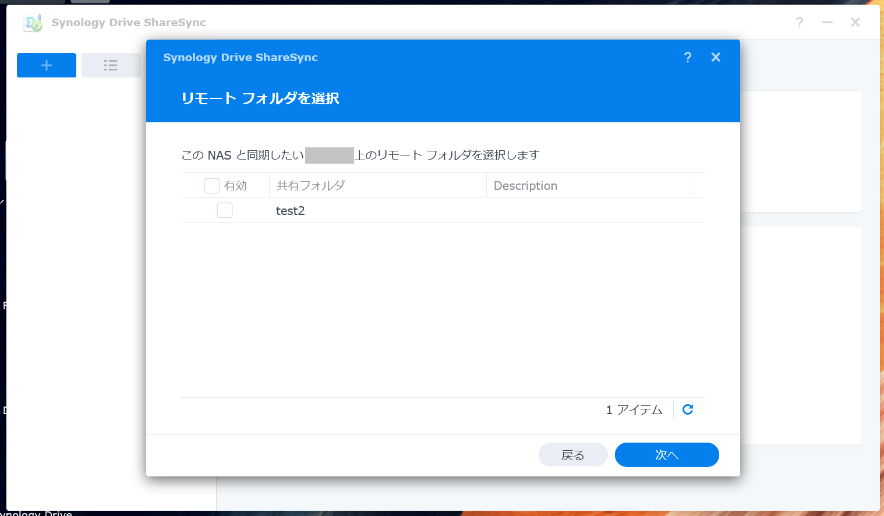Proceed by clicking 次へ

pos(667,455)
